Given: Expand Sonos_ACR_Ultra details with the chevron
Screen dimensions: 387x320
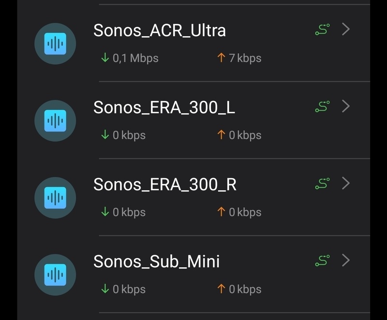Looking at the screenshot, I should click(x=345, y=29).
